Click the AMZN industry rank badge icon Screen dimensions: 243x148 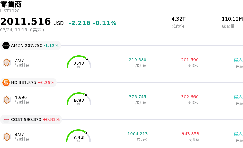click(x=7, y=62)
